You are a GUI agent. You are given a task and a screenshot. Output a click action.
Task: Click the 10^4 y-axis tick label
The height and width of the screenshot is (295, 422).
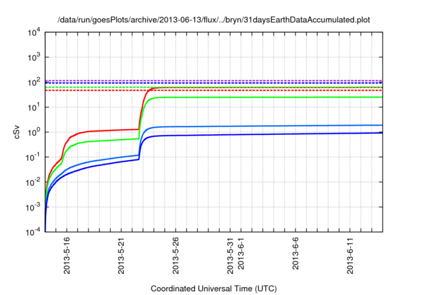(34, 32)
